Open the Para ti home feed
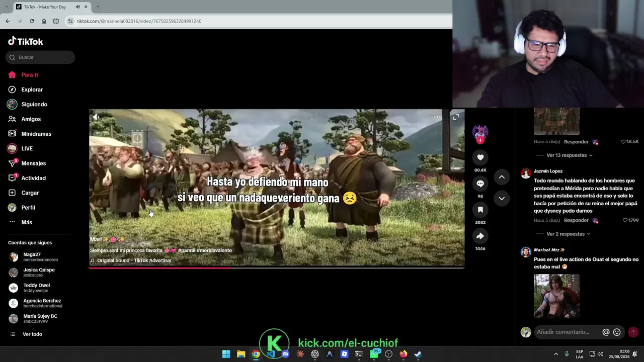 coord(30,75)
